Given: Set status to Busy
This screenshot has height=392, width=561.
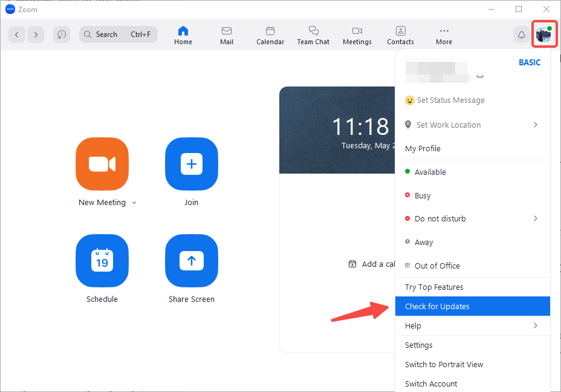Looking at the screenshot, I should pyautogui.click(x=423, y=195).
